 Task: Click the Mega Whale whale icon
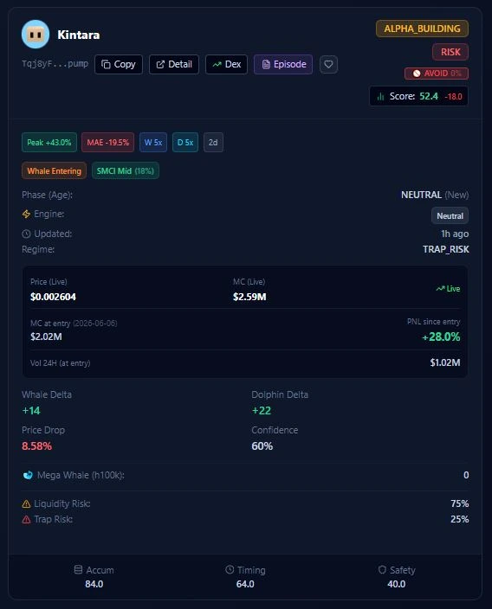pos(28,475)
